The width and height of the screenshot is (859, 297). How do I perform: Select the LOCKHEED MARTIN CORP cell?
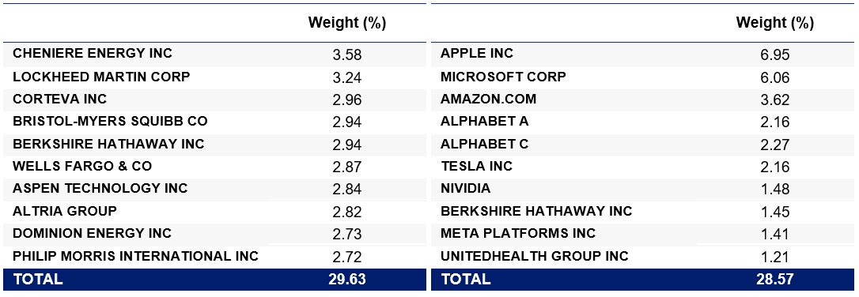click(x=101, y=77)
